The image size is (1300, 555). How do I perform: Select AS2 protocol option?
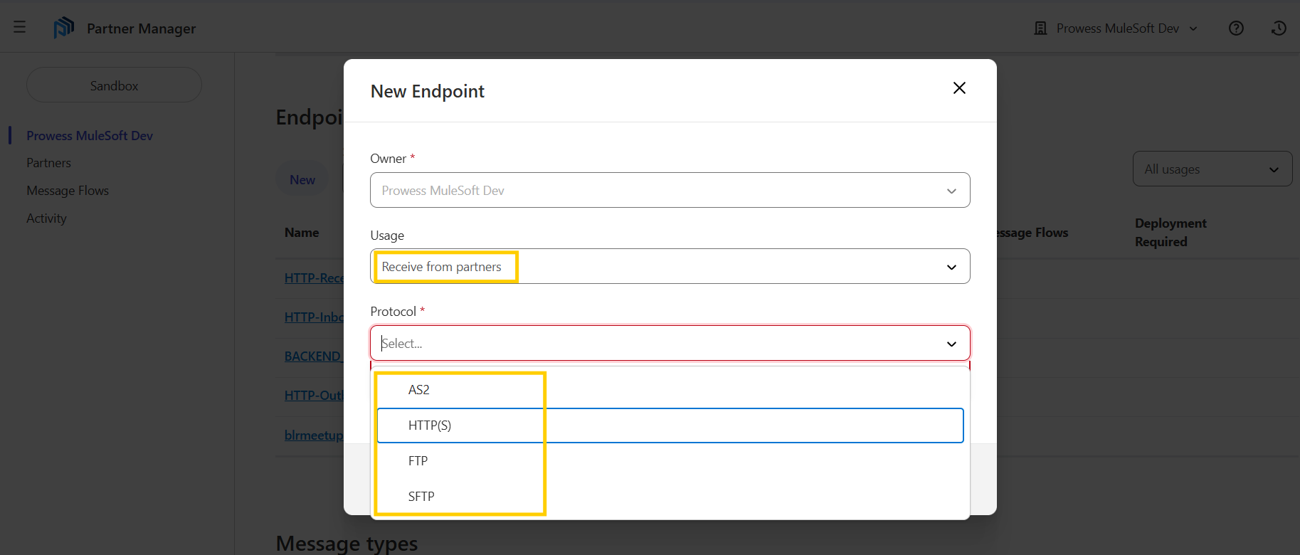click(x=419, y=390)
